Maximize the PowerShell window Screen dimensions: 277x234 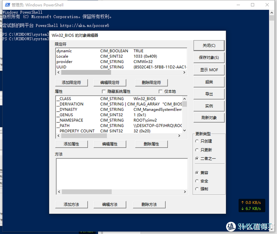tap(253, 5)
